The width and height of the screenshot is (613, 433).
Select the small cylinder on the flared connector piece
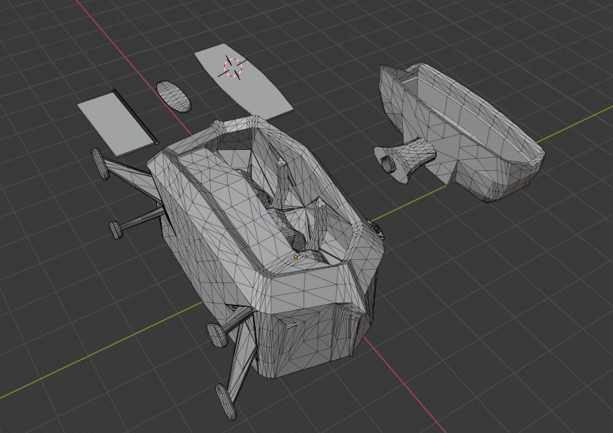(x=388, y=163)
